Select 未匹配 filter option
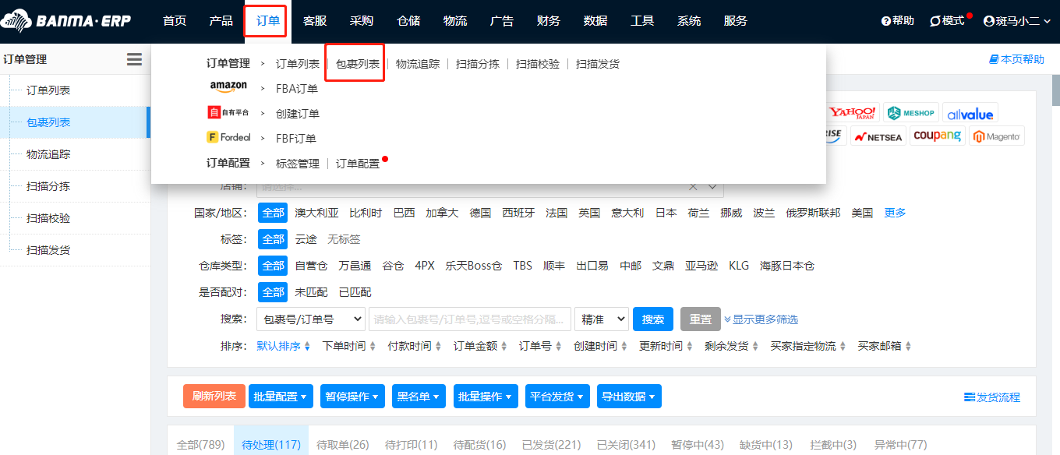This screenshot has height=455, width=1060. point(311,292)
